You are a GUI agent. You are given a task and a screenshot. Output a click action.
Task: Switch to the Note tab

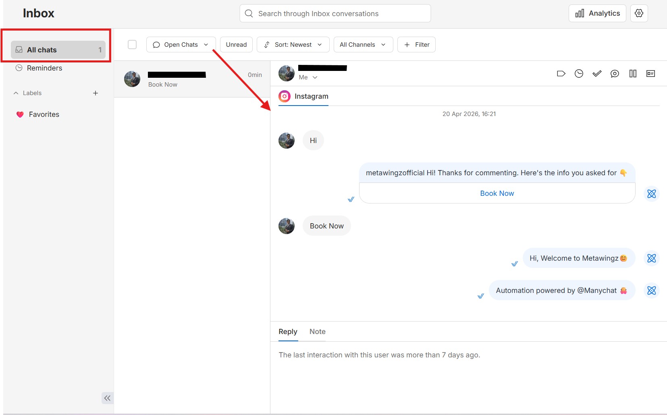pyautogui.click(x=317, y=332)
